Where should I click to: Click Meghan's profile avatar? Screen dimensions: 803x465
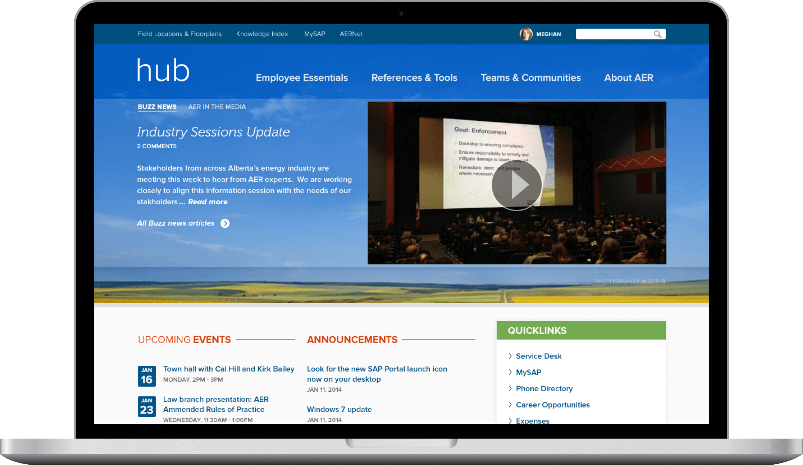[x=526, y=34]
